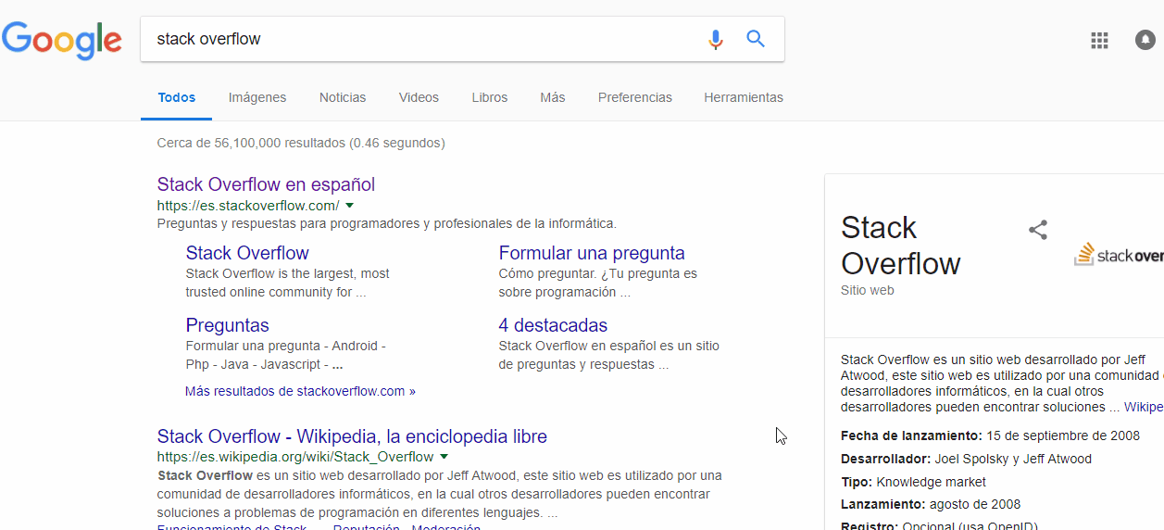Open 'Stack Overflow - Wikipedia, la enciclopedia libre'
The width and height of the screenshot is (1164, 530).
click(352, 436)
